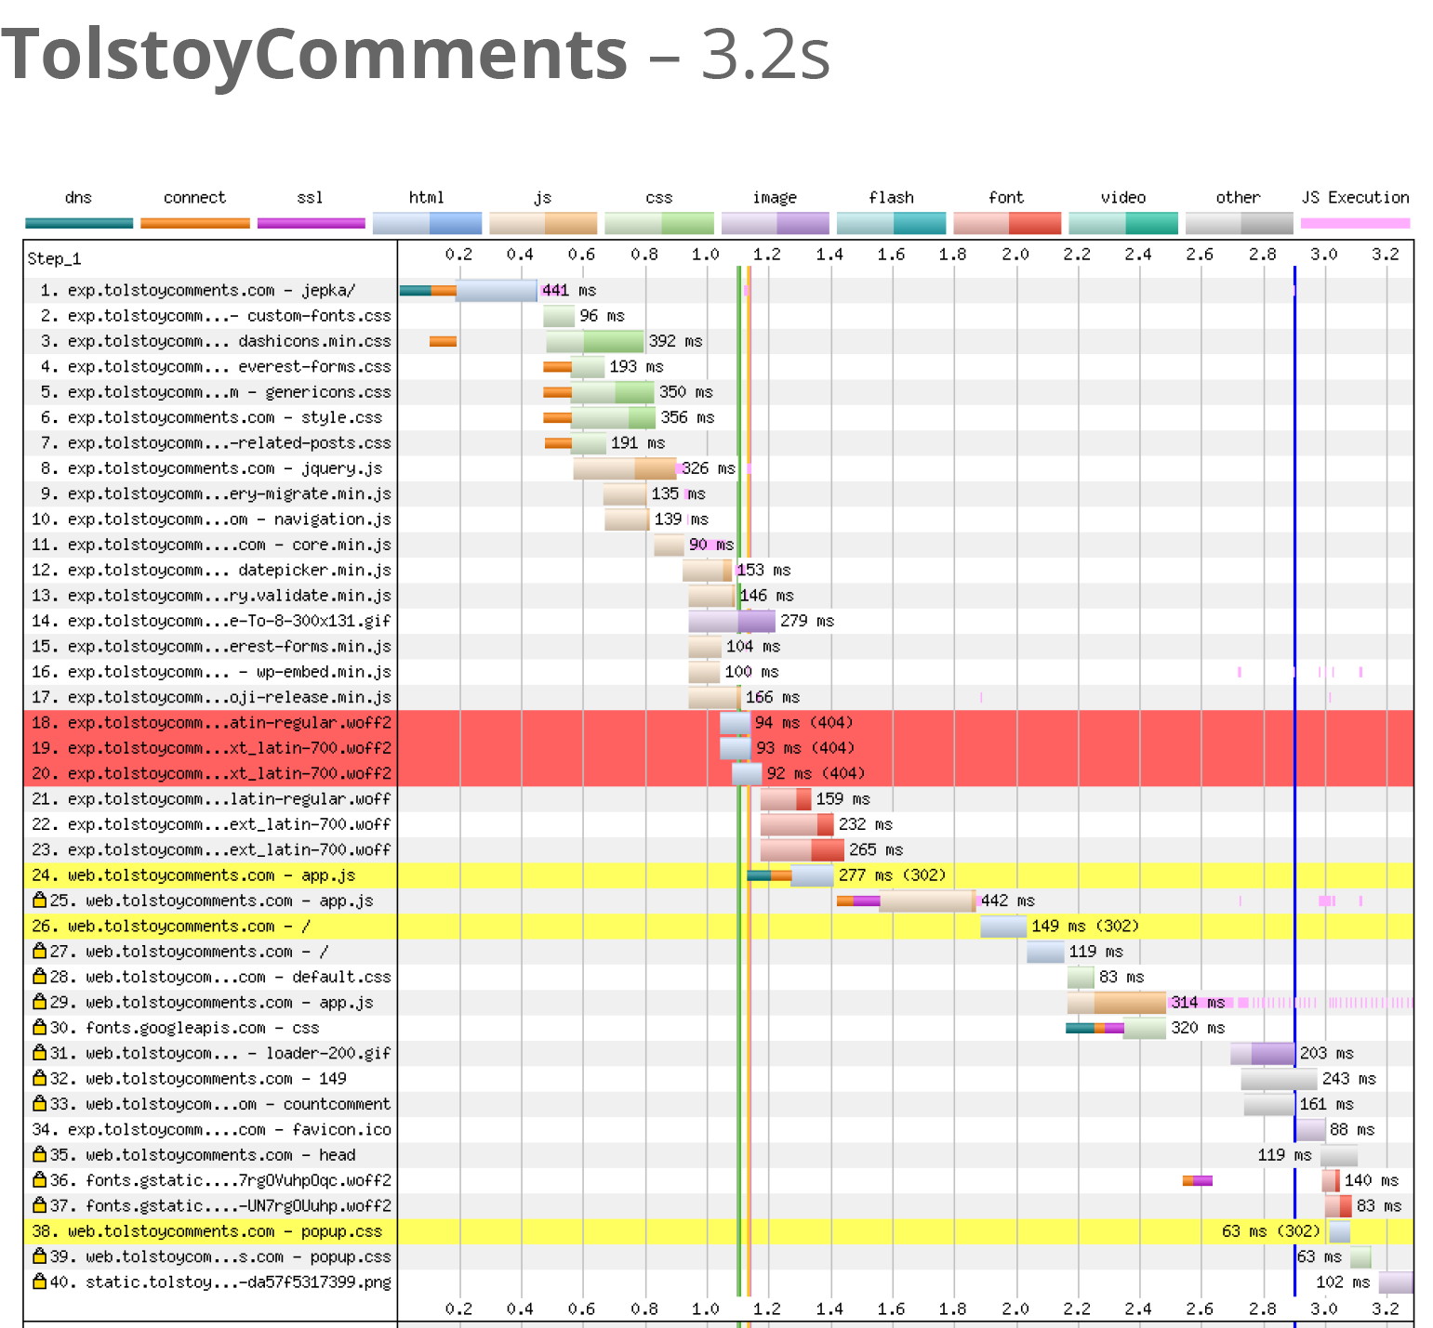This screenshot has height=1328, width=1433.
Task: Click the lock icon on request 40 png
Action: [x=39, y=1282]
